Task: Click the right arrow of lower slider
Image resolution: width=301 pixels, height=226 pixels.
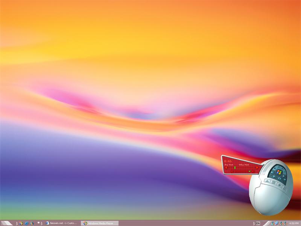Action: click(252, 171)
